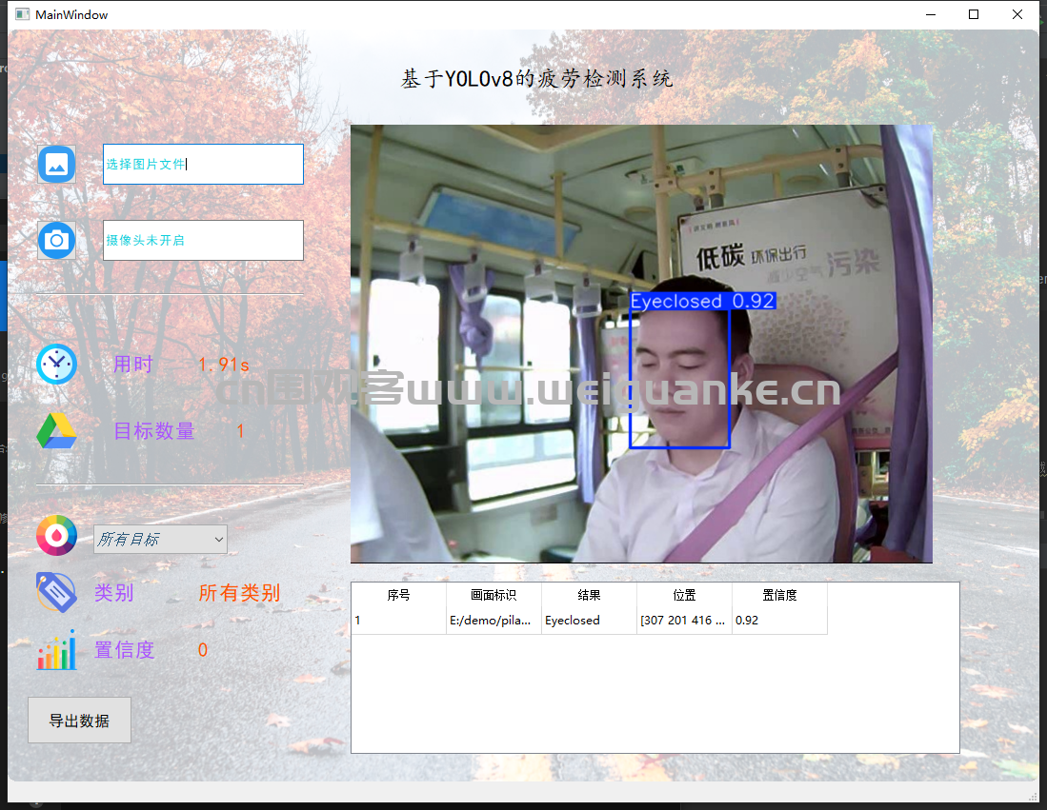Click the camera icon to start webcam
This screenshot has height=810, width=1047.
[56, 240]
